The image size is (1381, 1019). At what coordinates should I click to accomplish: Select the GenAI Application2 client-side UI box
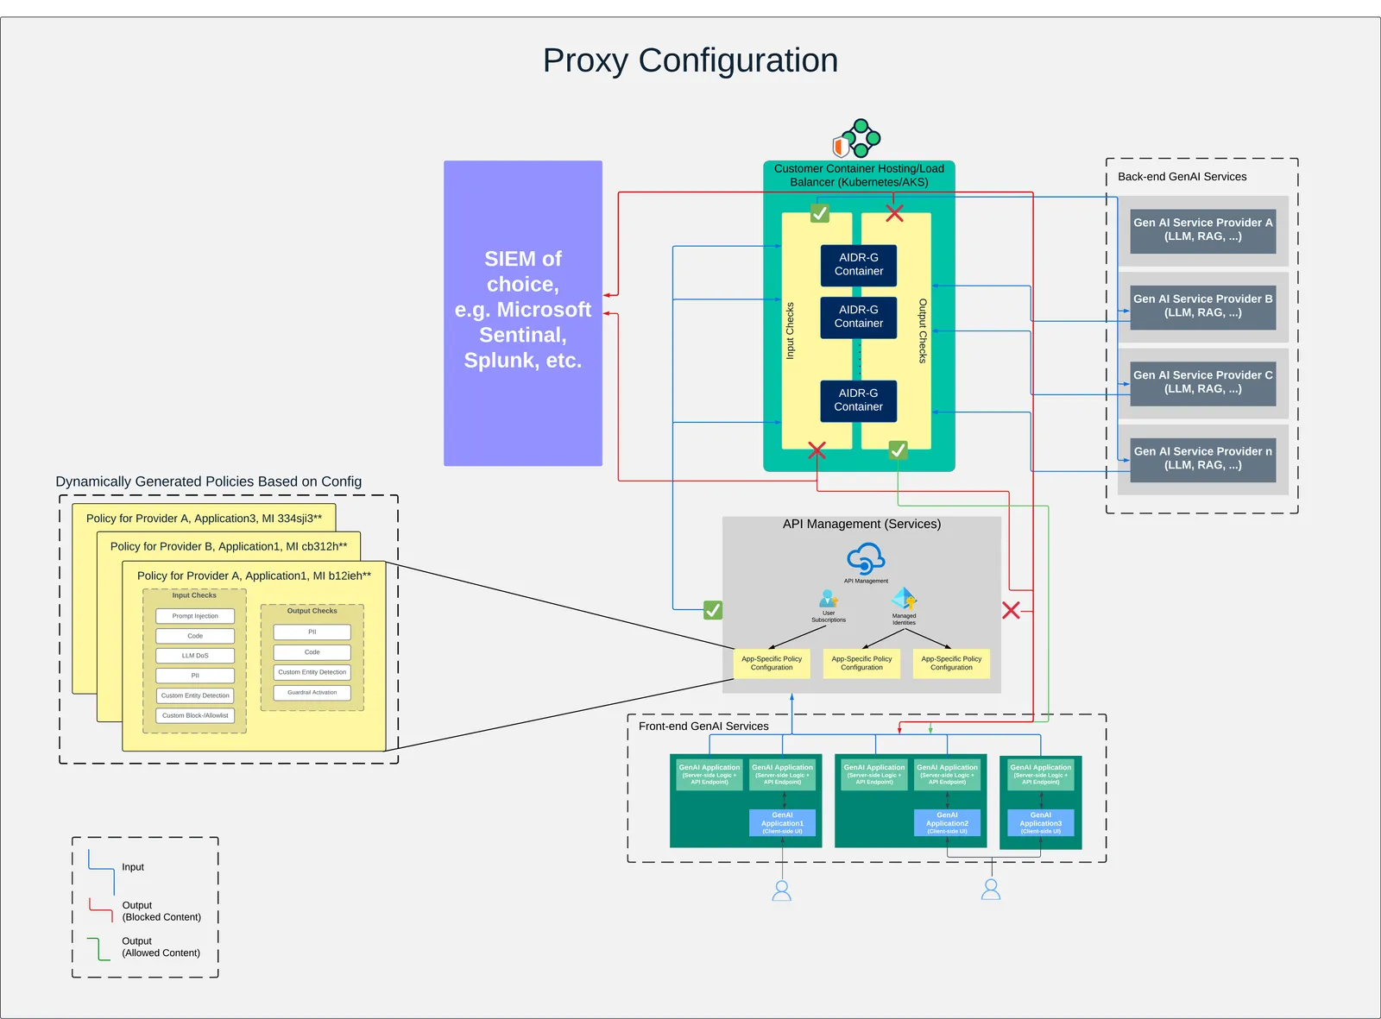947,823
